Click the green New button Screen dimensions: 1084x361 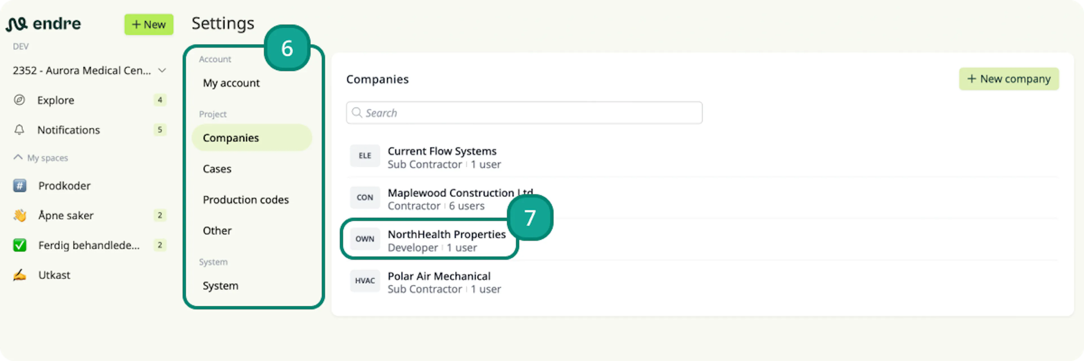tap(148, 24)
